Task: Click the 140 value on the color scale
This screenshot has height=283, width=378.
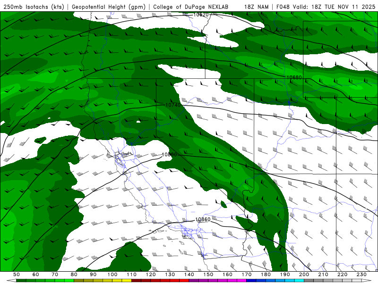Action: click(x=189, y=275)
